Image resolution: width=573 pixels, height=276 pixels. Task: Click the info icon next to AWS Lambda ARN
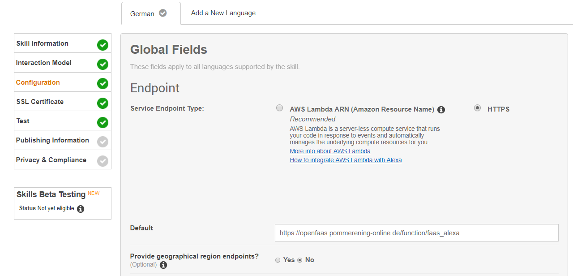(441, 110)
